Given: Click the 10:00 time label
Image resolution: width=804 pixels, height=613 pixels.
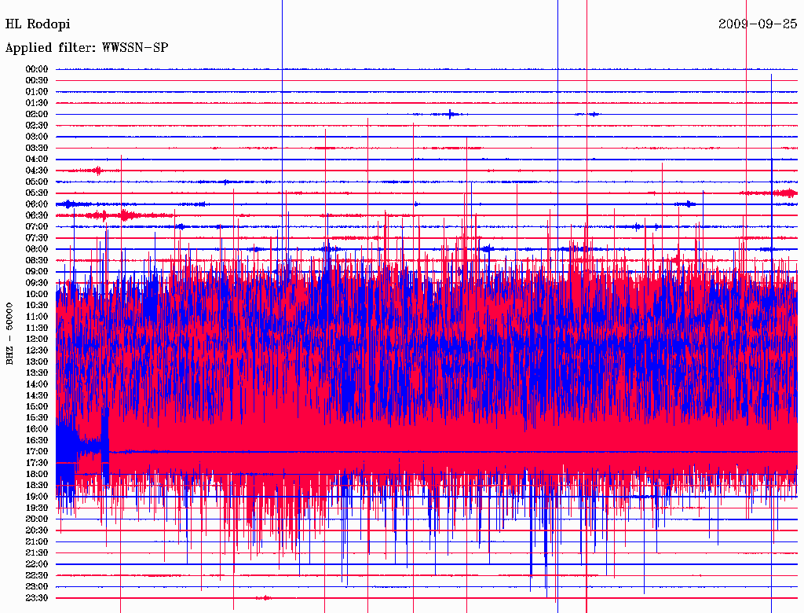Looking at the screenshot, I should (36, 294).
